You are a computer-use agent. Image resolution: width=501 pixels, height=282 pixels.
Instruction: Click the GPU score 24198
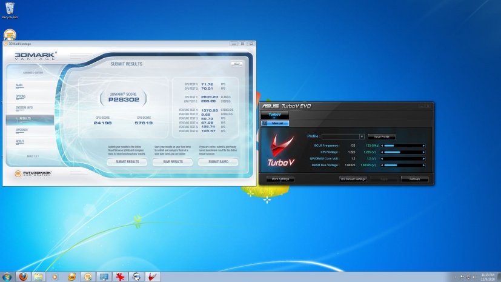[102, 123]
